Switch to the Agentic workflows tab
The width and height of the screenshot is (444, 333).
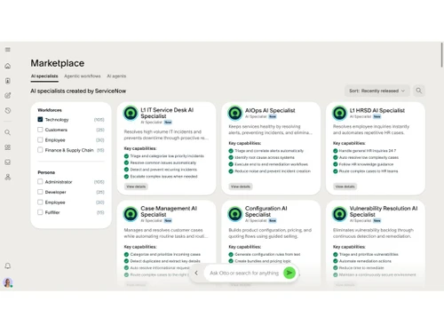point(83,76)
